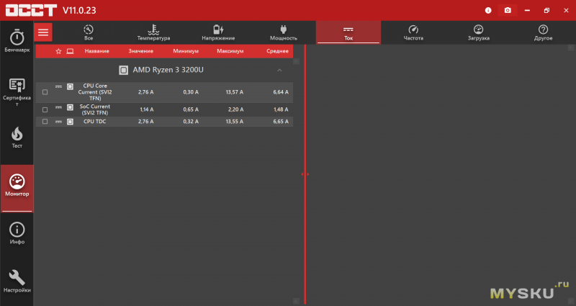Sort by Минимум column header
The image size is (576, 306).
(186, 51)
